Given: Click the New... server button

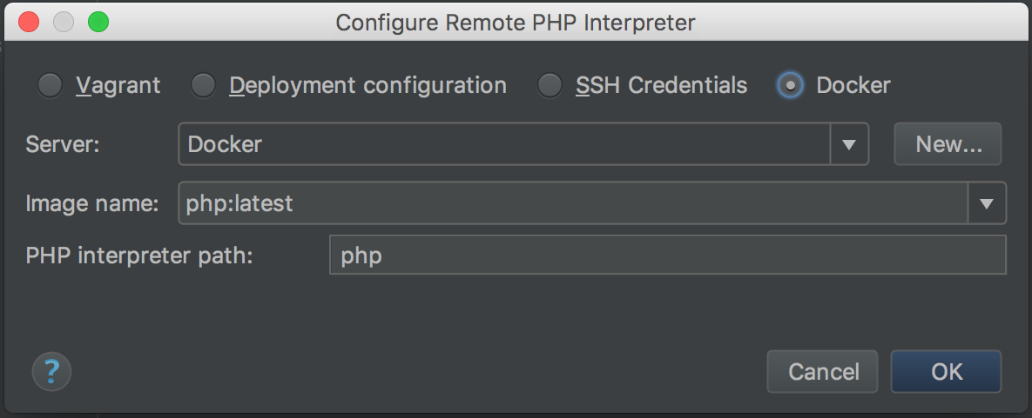Looking at the screenshot, I should (x=948, y=144).
